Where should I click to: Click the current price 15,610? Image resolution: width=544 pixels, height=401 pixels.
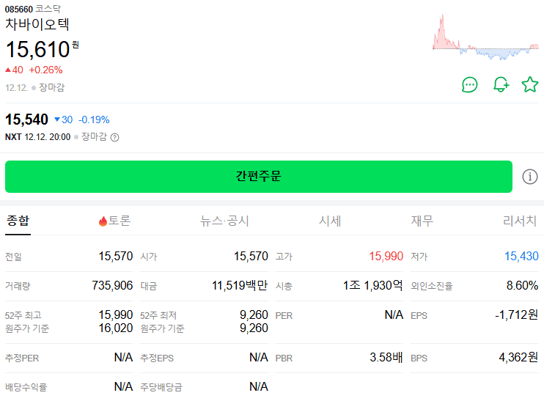38,49
